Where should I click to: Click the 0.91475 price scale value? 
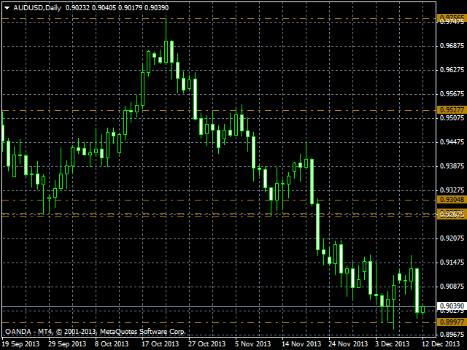click(451, 262)
